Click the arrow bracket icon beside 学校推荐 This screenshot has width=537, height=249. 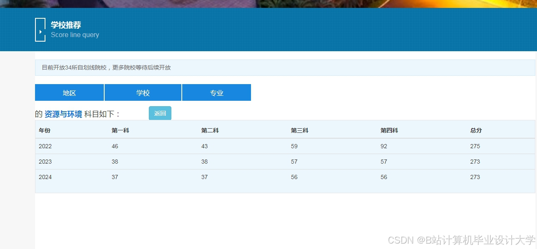[40, 30]
